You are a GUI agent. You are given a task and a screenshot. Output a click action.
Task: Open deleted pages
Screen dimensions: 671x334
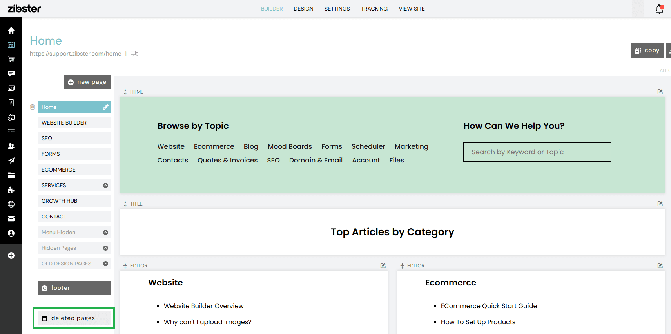point(74,318)
